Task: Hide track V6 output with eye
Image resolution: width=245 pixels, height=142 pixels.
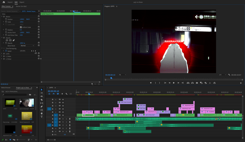Action: tap(63, 99)
